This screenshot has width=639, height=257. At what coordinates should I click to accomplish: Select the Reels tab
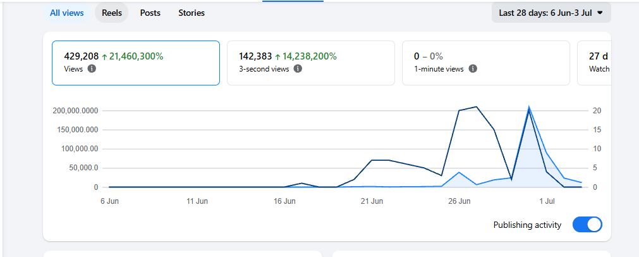click(x=112, y=13)
